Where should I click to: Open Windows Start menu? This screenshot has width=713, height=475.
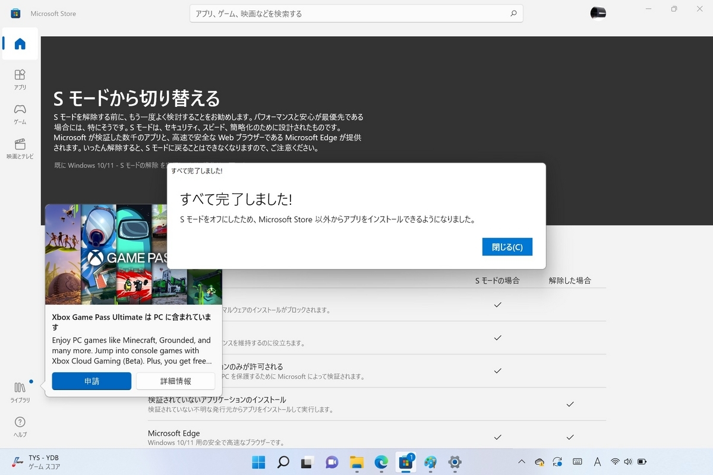[259, 462]
